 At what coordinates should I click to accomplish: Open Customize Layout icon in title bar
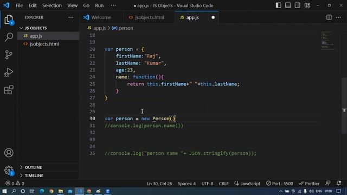(x=307, y=5)
